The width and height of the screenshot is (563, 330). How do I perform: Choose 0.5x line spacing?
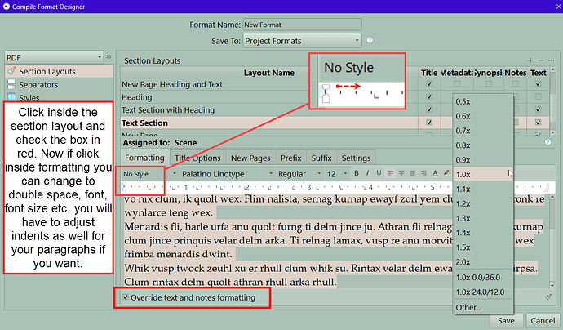pyautogui.click(x=483, y=102)
